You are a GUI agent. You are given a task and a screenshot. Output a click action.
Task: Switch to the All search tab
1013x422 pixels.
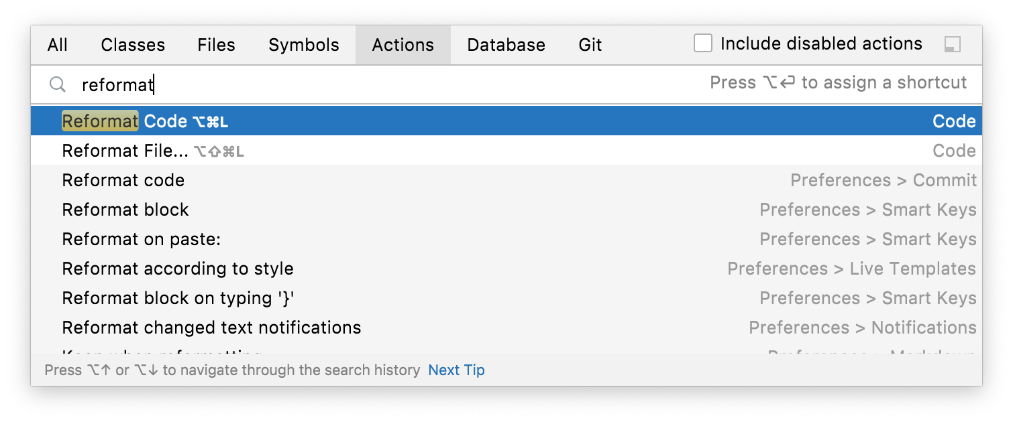coord(57,45)
